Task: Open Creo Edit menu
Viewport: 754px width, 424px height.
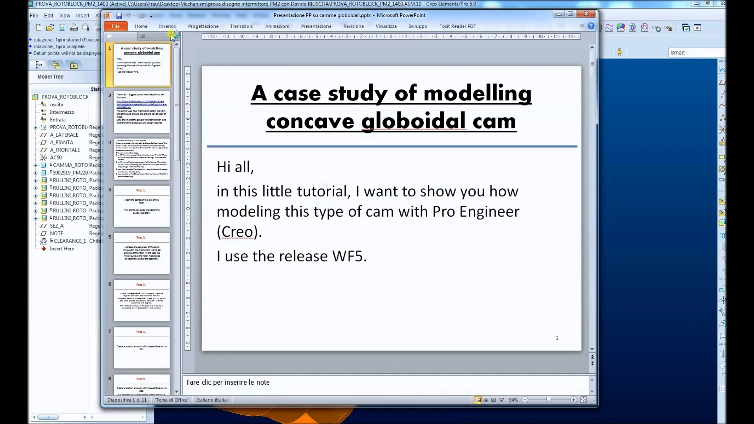Action: coord(48,16)
